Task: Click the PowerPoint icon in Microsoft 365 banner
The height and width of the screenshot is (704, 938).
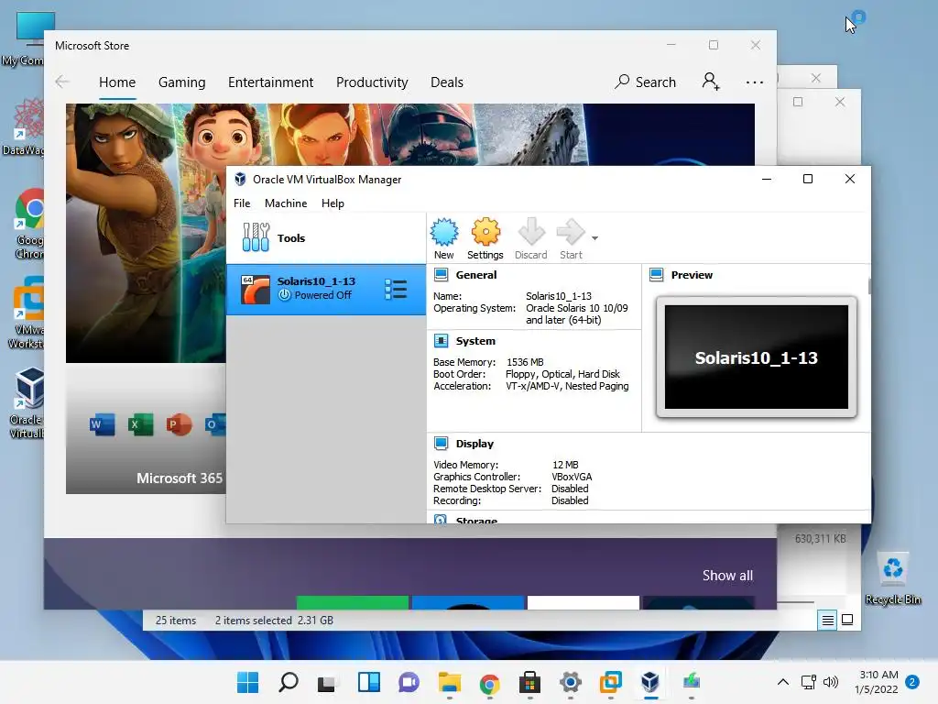Action: [x=179, y=425]
